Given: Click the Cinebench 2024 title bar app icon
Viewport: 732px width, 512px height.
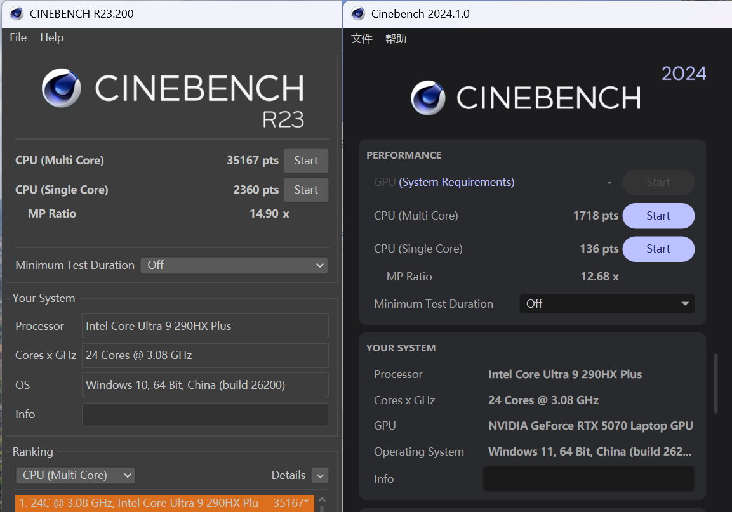Looking at the screenshot, I should pyautogui.click(x=358, y=13).
